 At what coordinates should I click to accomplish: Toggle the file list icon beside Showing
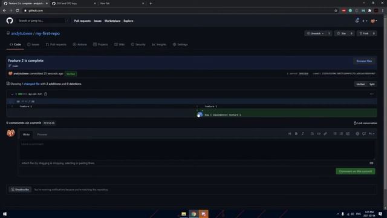(x=8, y=84)
